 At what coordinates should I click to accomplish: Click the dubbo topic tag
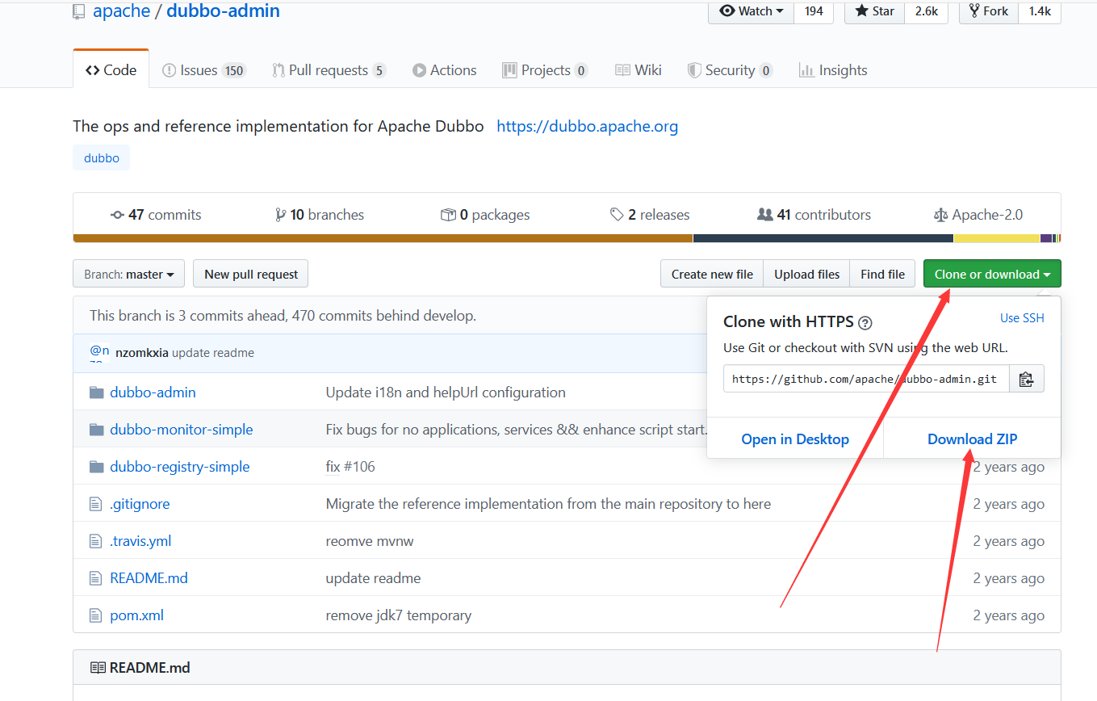click(x=102, y=158)
